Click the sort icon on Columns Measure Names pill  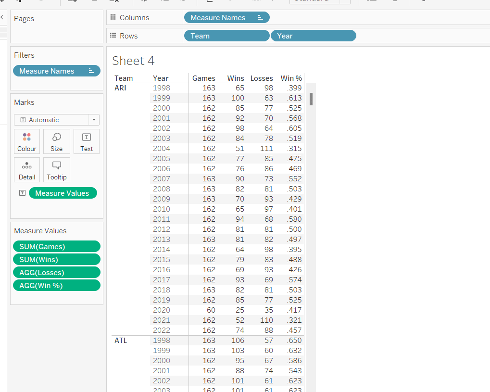[x=261, y=18]
